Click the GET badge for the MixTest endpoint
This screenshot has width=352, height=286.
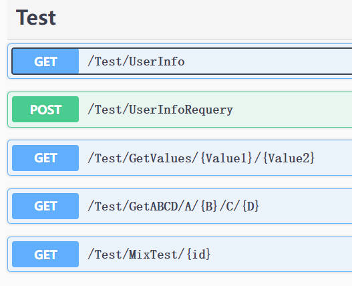click(x=45, y=255)
